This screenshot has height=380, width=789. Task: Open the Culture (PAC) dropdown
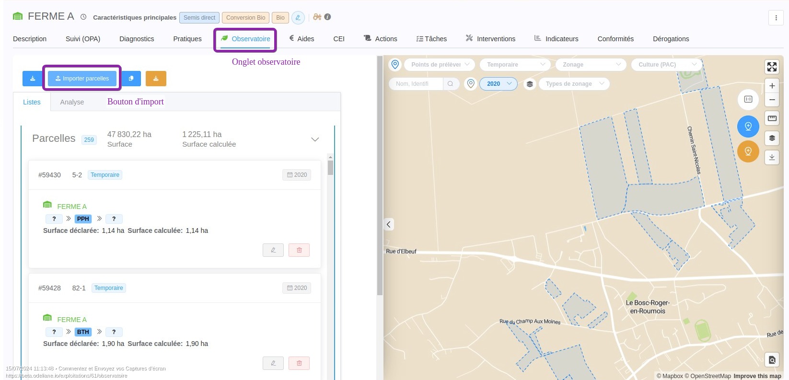point(667,65)
